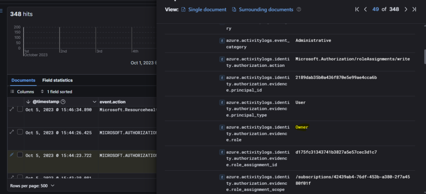Screen dimensions: 426x194
Task: Select the Documents tab
Action: (x=23, y=80)
